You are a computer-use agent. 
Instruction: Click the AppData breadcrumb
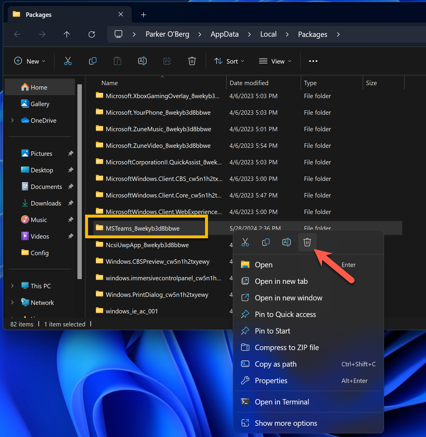click(225, 34)
